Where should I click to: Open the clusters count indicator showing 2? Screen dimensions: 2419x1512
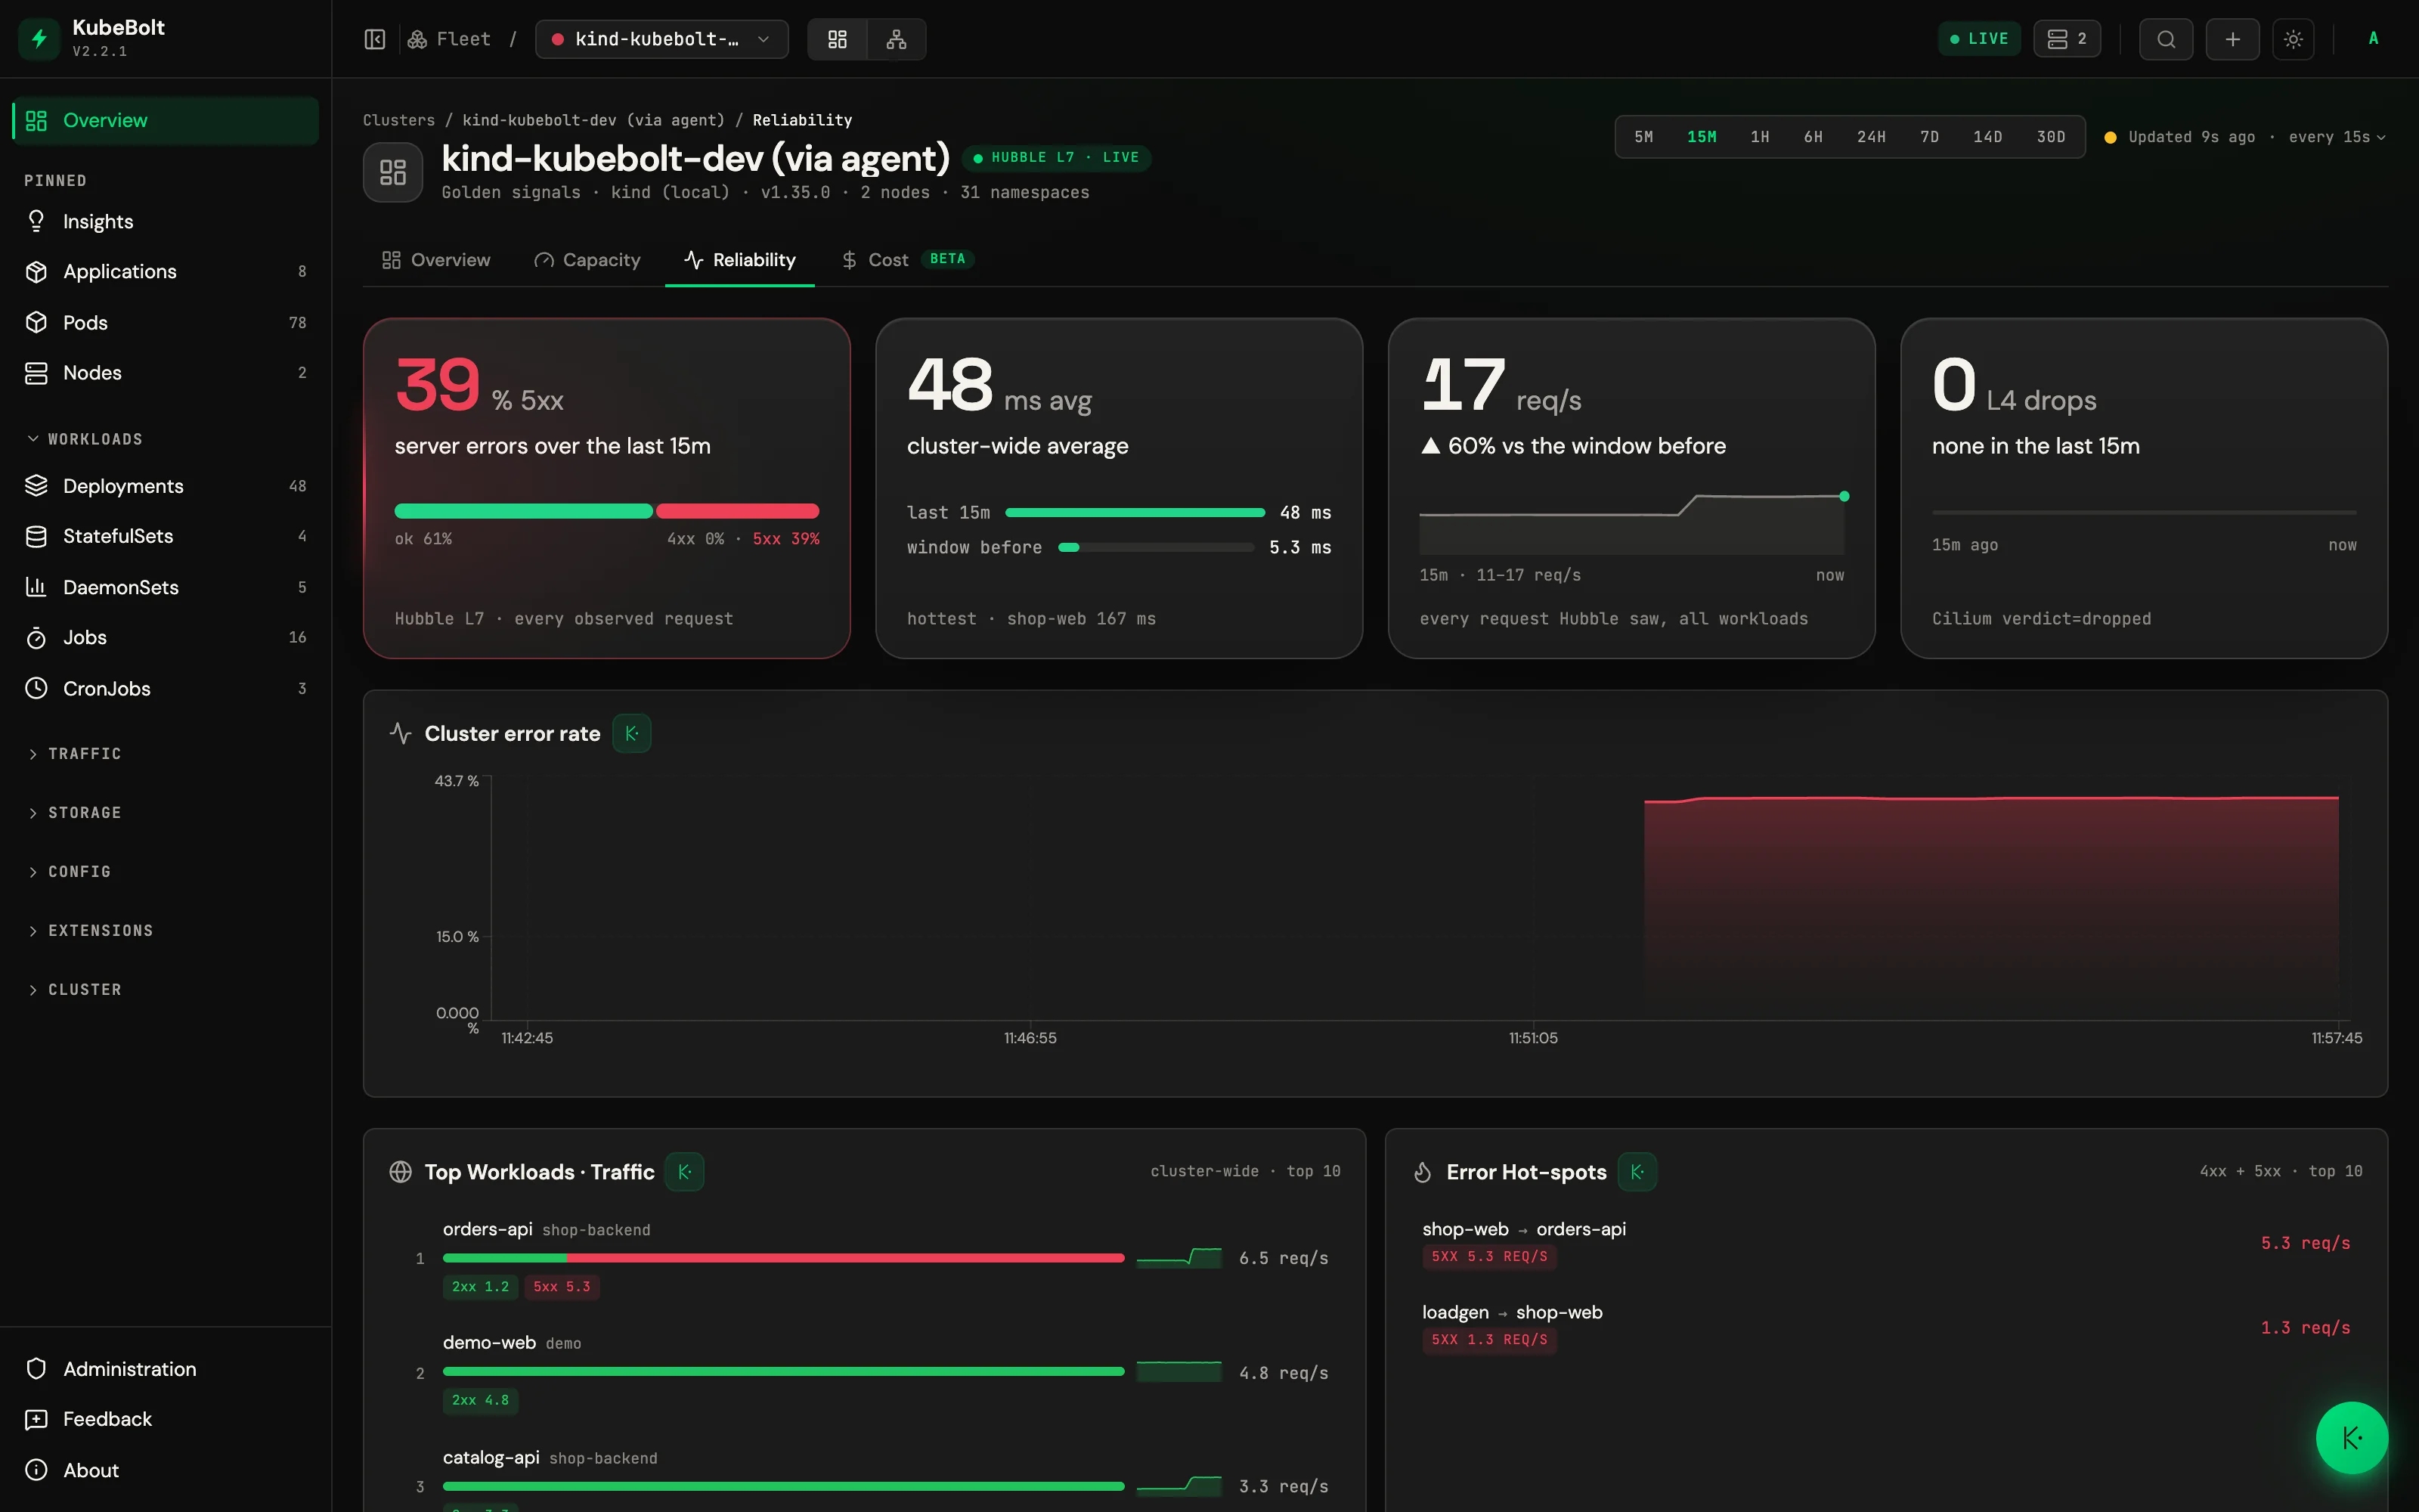(2067, 39)
